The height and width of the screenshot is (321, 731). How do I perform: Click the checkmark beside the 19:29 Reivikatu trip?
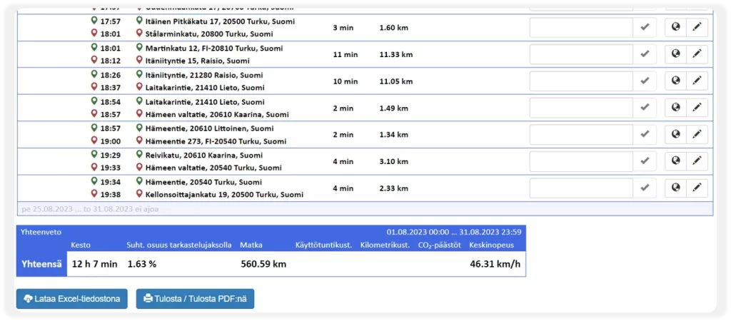(645, 161)
